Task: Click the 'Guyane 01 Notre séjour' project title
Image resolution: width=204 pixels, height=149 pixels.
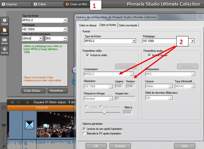Action: (54, 102)
